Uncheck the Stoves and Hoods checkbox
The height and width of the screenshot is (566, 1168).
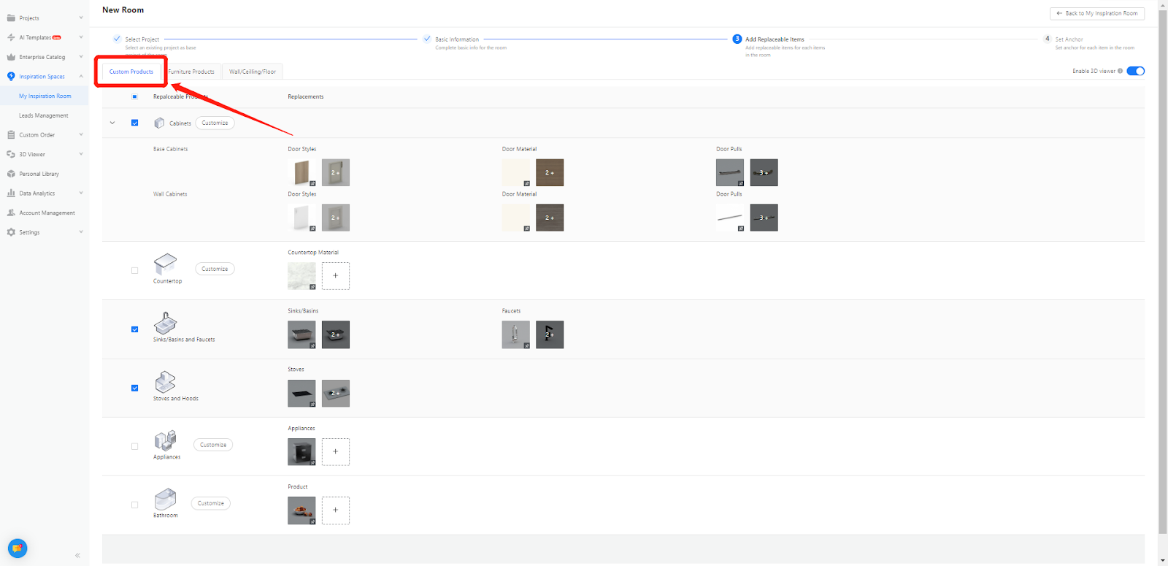[134, 388]
